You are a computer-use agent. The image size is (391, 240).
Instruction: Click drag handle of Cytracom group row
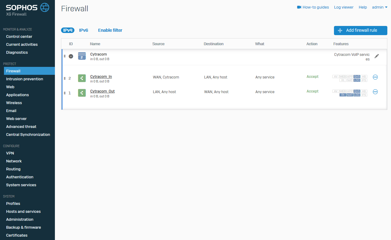(65, 56)
